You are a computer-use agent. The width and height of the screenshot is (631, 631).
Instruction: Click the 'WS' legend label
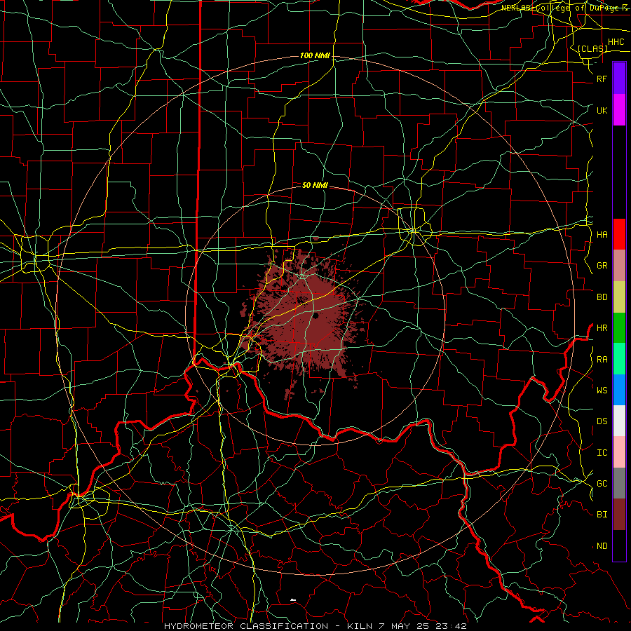[x=602, y=391]
